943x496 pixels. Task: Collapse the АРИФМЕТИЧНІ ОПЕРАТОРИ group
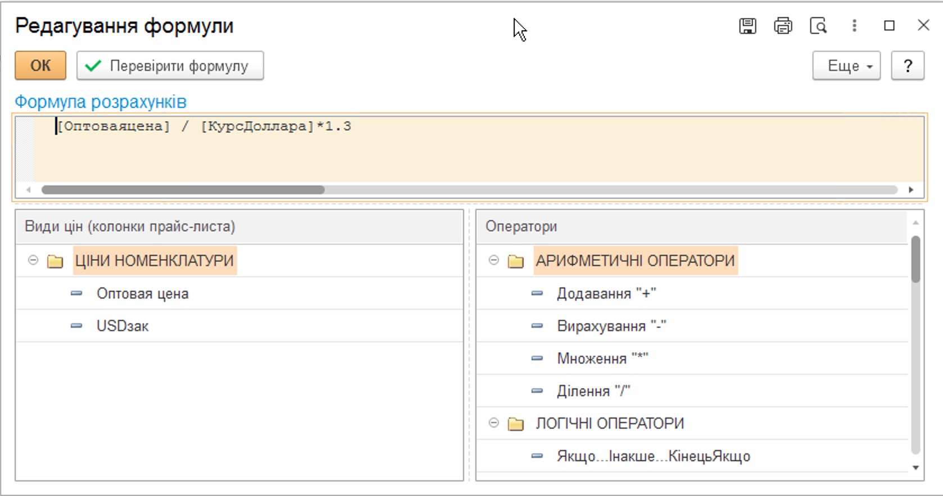pyautogui.click(x=493, y=260)
